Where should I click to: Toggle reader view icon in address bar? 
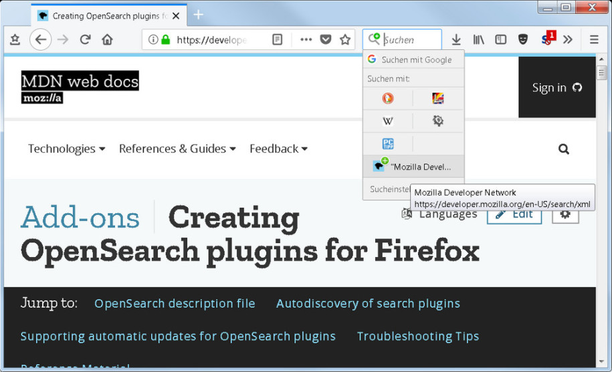click(277, 39)
